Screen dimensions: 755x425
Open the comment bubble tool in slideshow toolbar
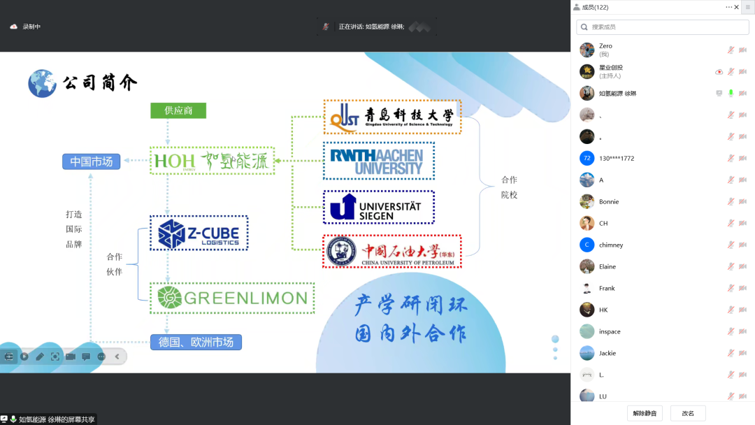(x=86, y=356)
